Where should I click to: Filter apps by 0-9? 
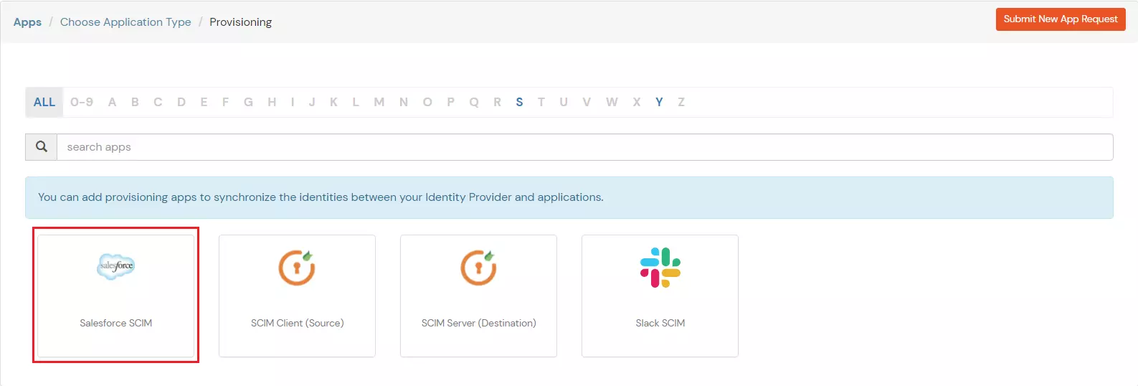click(x=82, y=102)
